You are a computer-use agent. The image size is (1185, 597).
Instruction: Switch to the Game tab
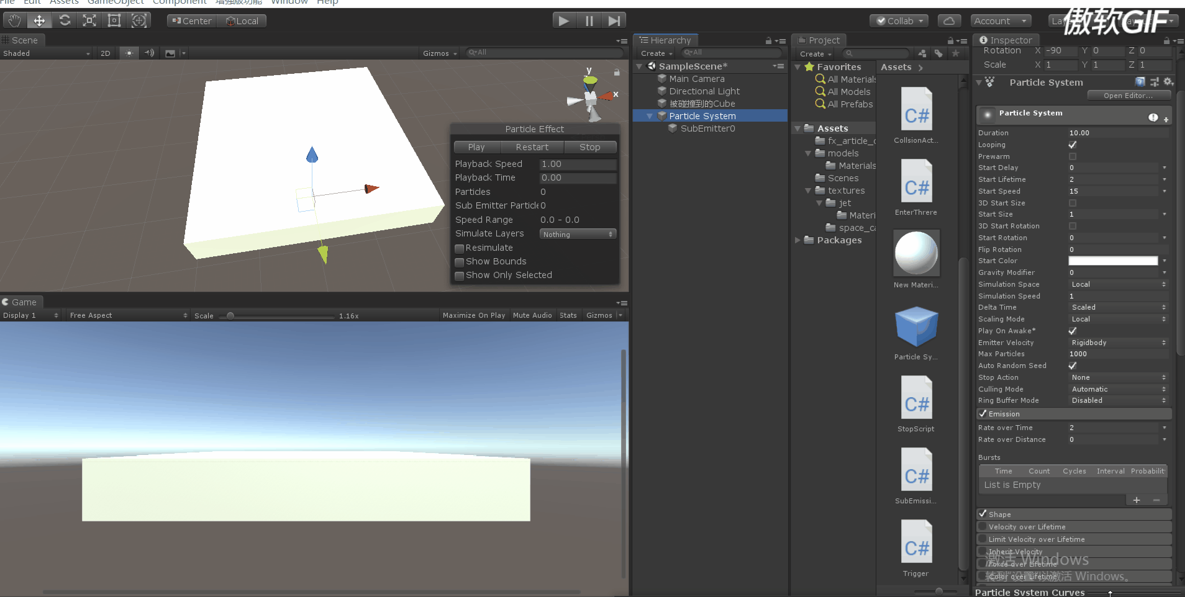coord(21,302)
